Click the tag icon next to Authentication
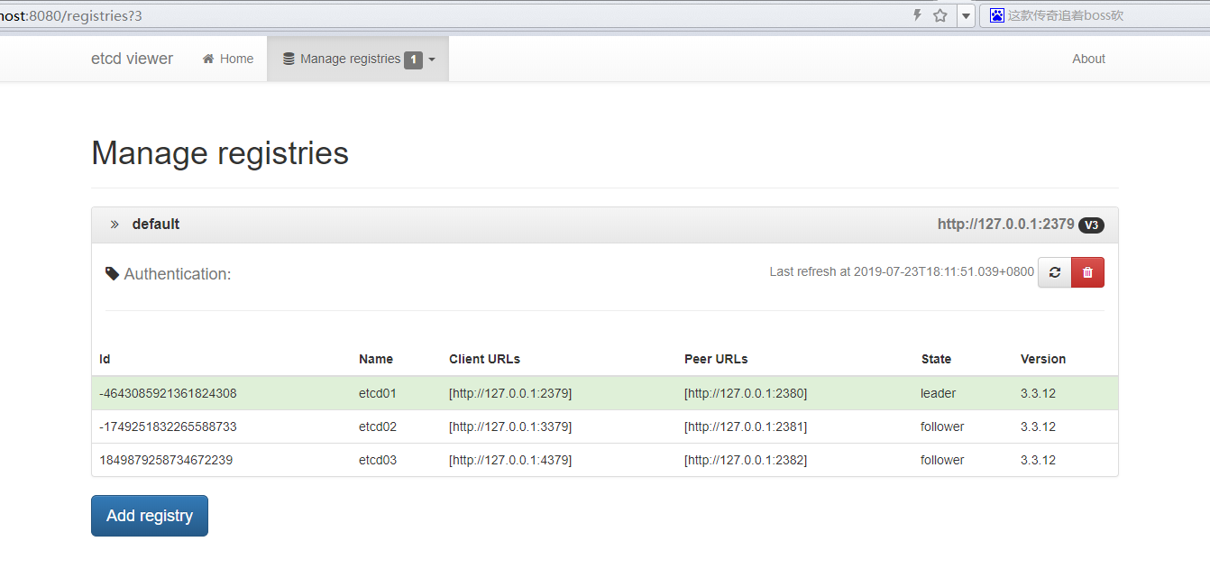1210x587 pixels. [113, 273]
